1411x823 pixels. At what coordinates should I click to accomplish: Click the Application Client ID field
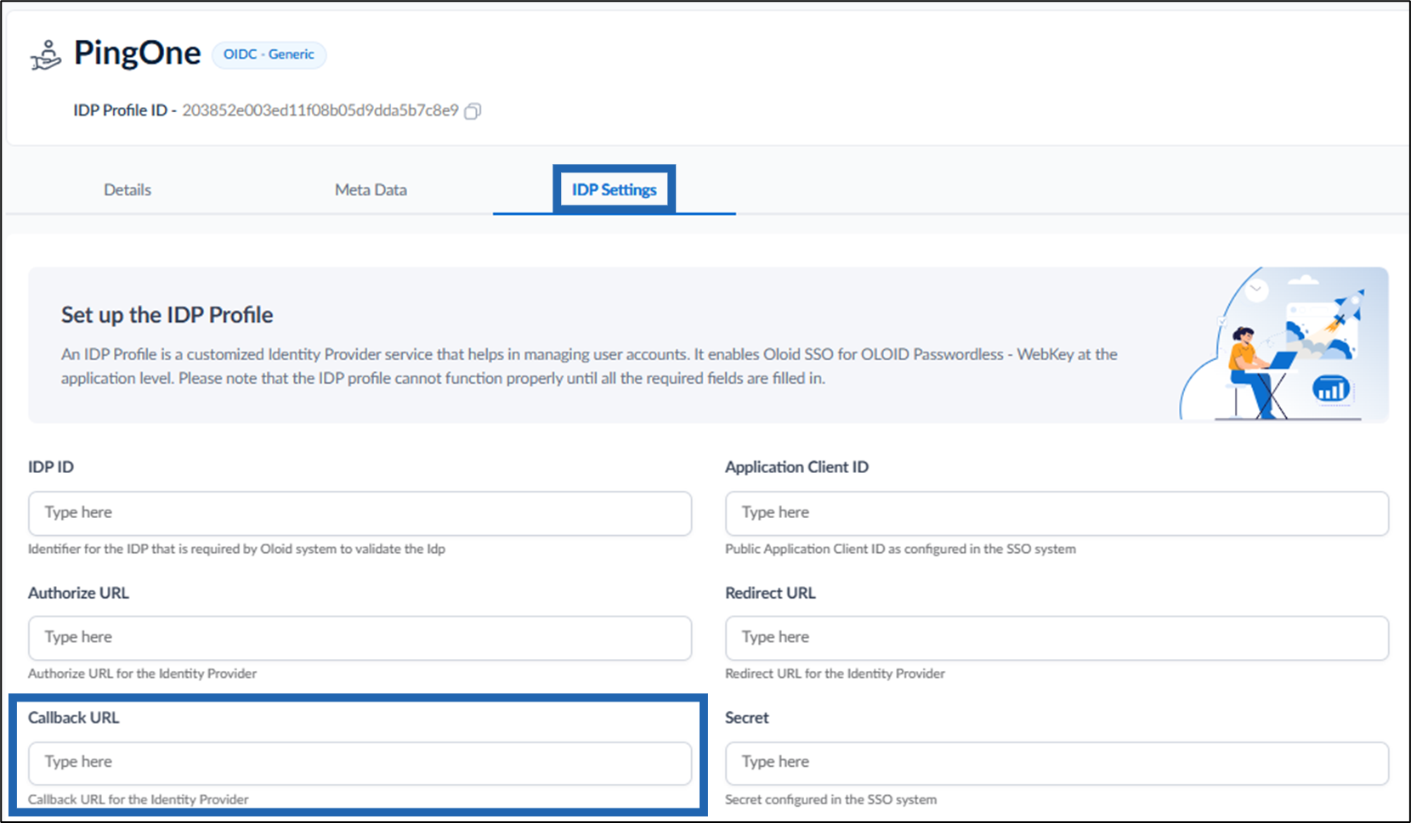point(1057,513)
